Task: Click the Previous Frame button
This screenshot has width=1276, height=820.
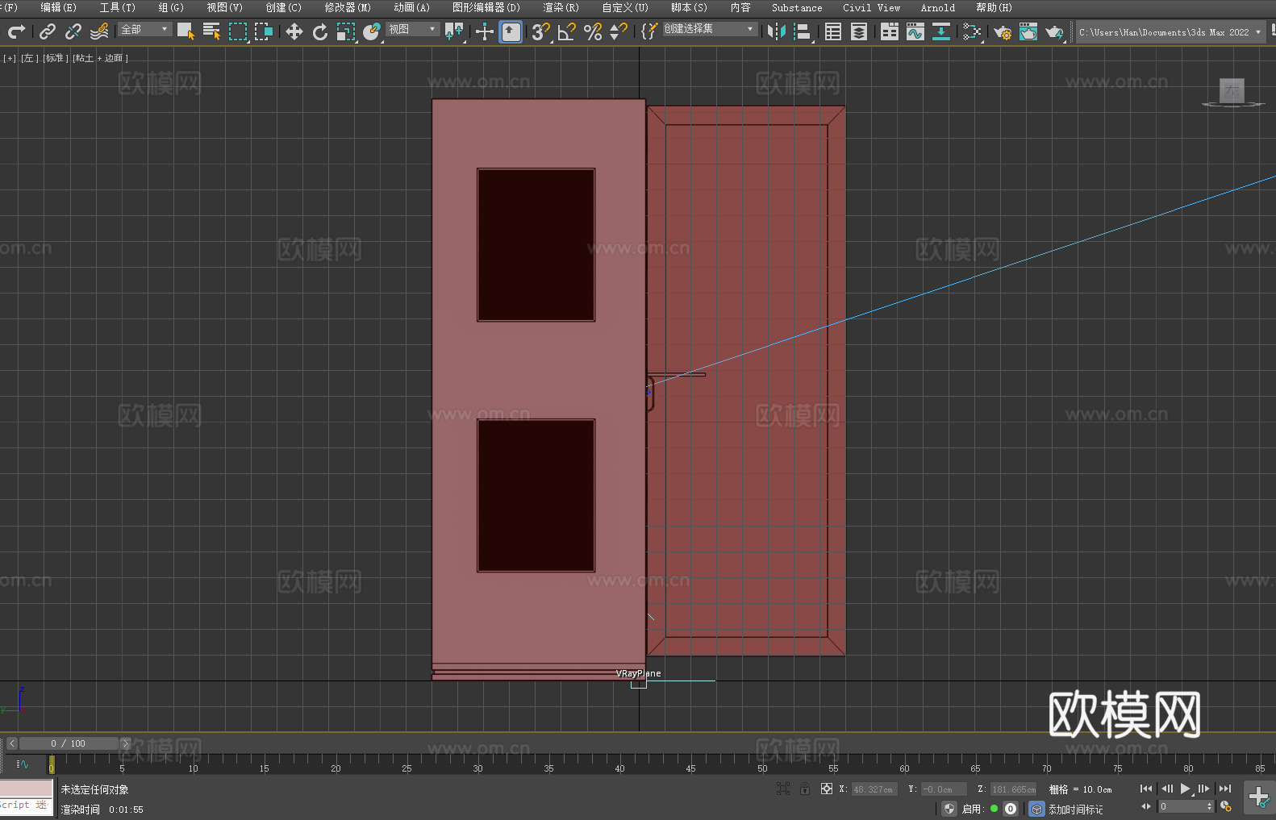Action: pos(1166,789)
